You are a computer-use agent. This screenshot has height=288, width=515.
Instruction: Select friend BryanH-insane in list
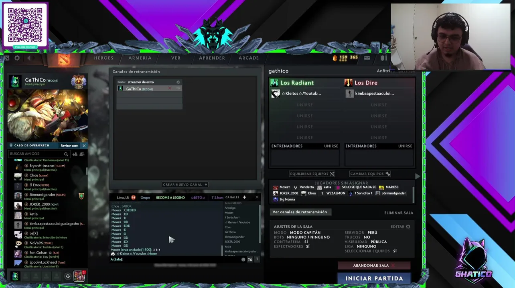pyautogui.click(x=47, y=167)
